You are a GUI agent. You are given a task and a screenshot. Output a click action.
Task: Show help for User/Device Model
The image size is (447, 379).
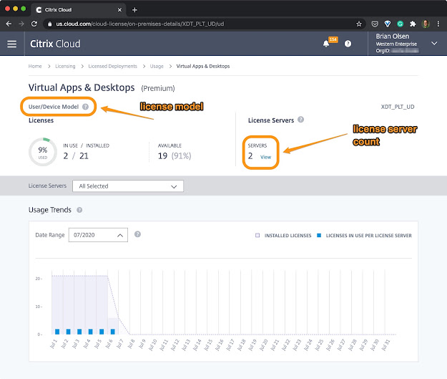pyautogui.click(x=85, y=107)
